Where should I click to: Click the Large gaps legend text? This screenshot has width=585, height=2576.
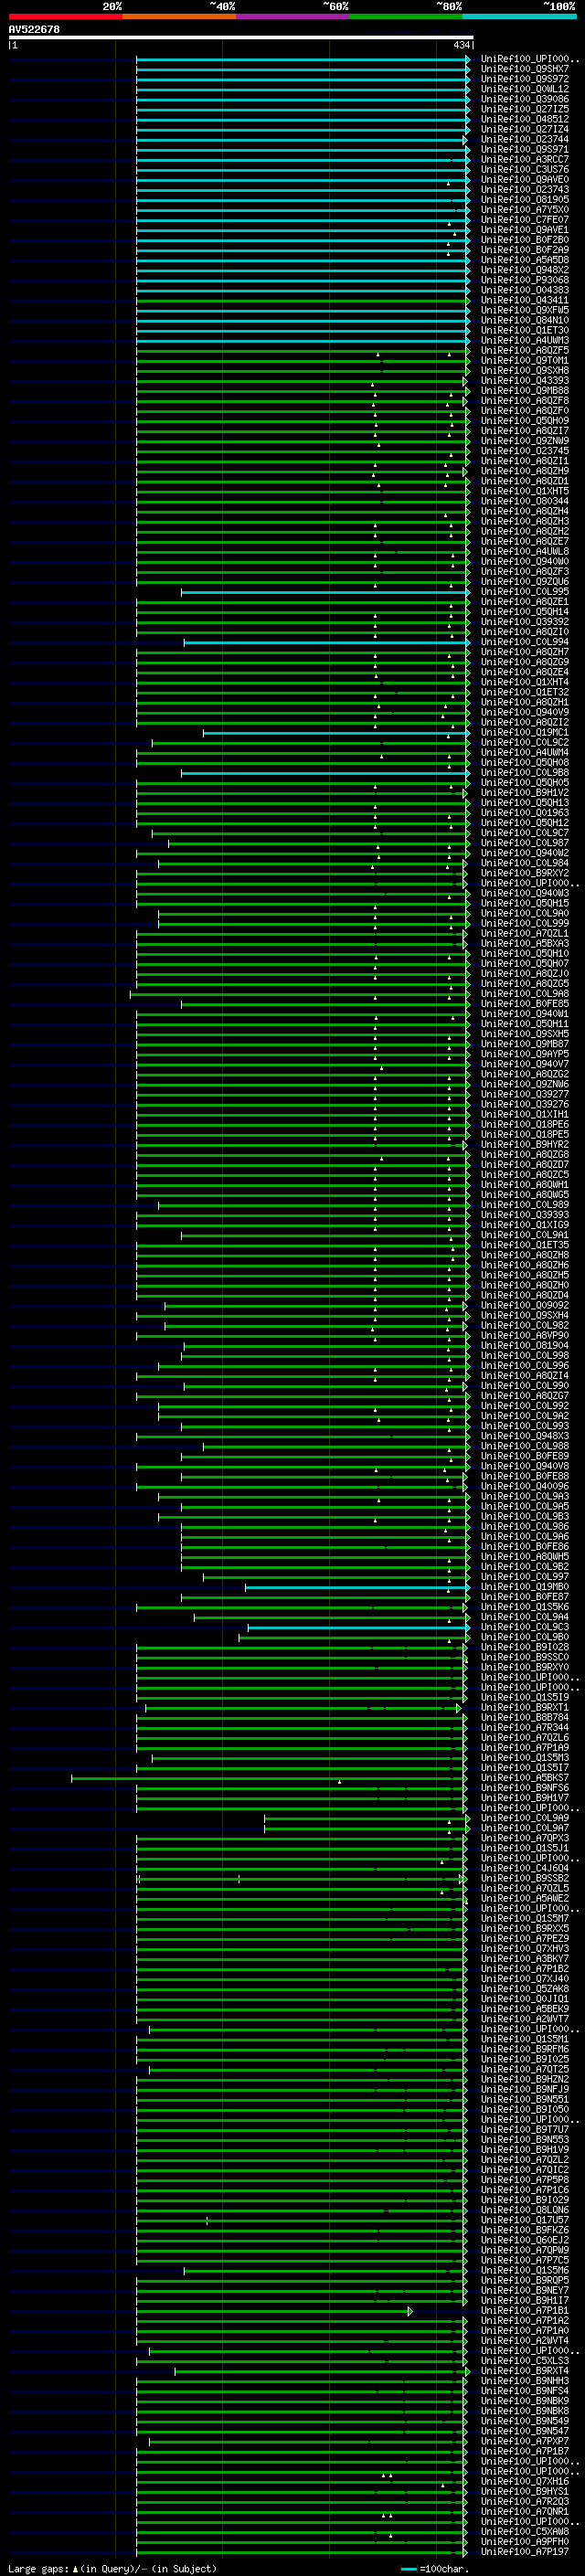[112, 2568]
